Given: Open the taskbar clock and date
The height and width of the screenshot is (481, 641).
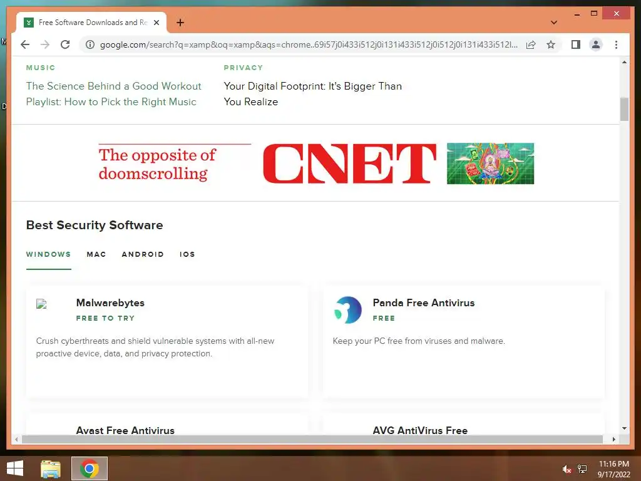Looking at the screenshot, I should pos(613,468).
